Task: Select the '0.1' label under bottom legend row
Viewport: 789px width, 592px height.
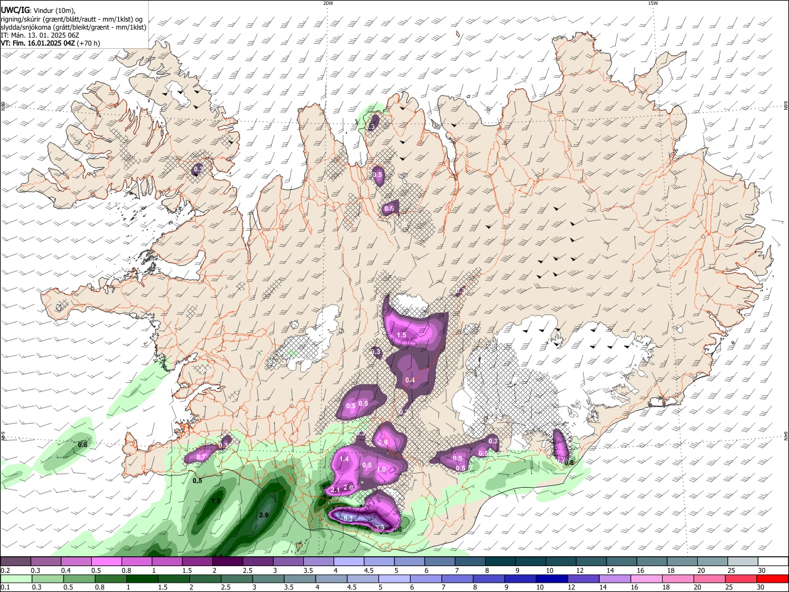Action: point(5,587)
